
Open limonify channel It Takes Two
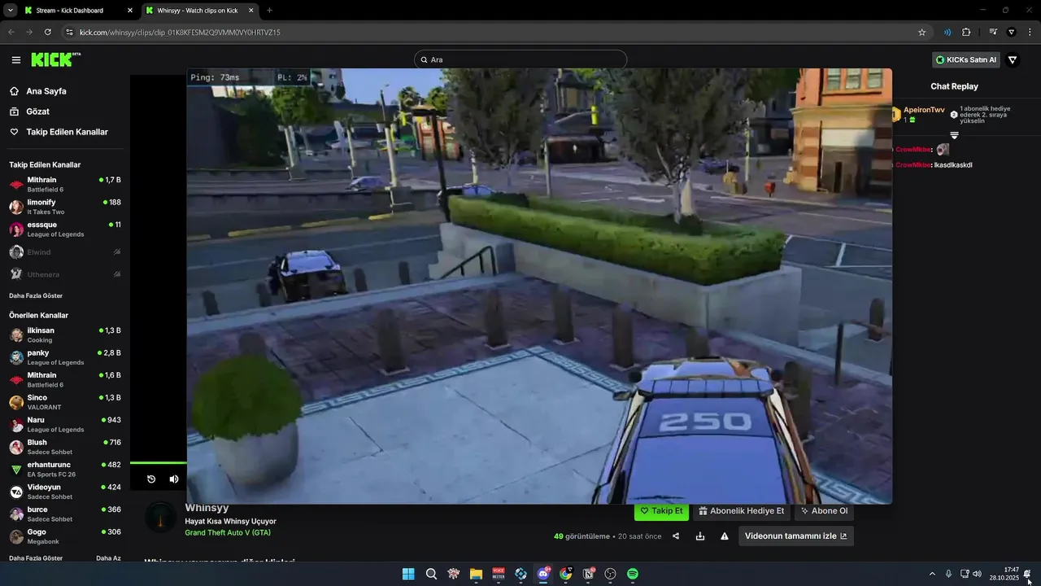click(x=65, y=207)
